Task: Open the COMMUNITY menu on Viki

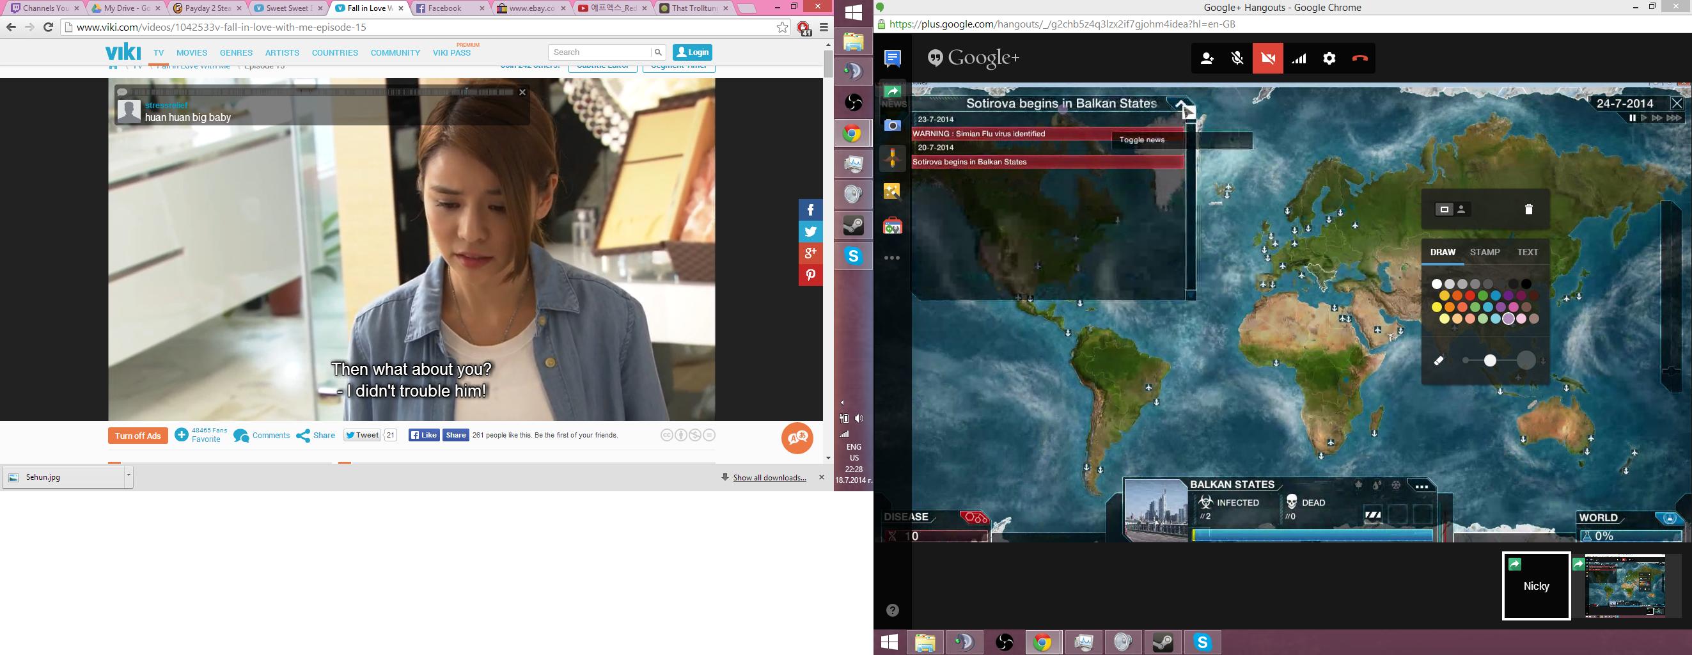Action: [x=395, y=52]
